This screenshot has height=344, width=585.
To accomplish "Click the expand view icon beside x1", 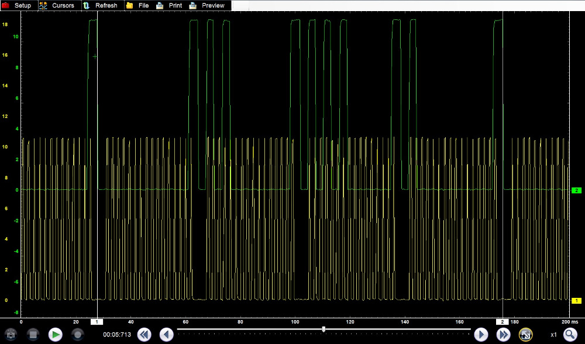I will coord(525,335).
